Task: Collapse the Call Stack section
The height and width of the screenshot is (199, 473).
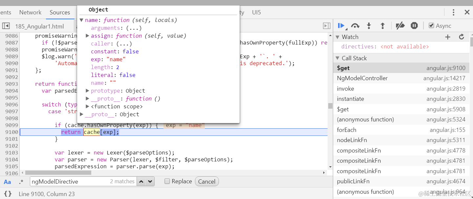Action: pos(337,58)
